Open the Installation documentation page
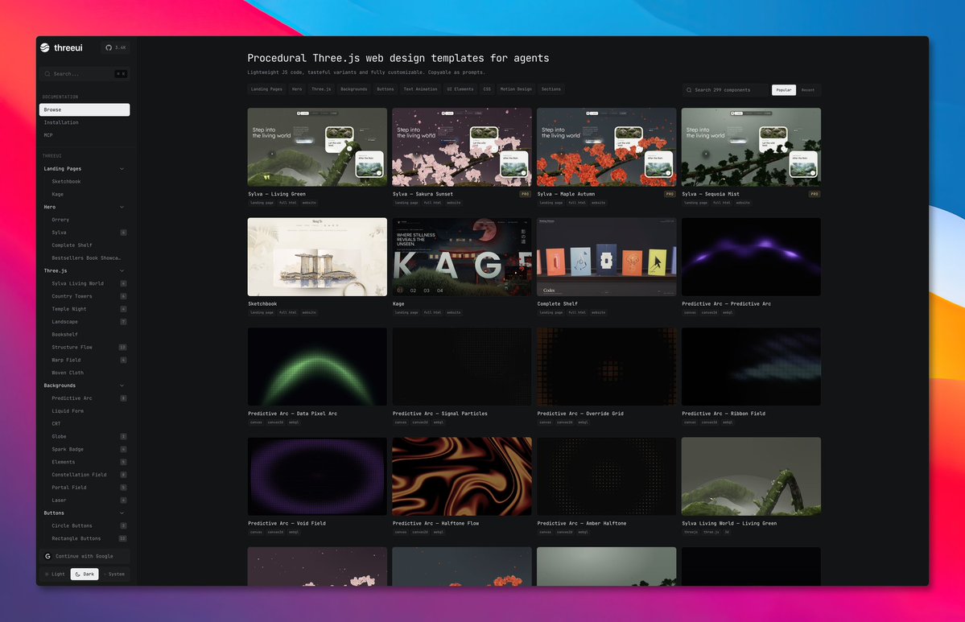This screenshot has height=622, width=965. [x=85, y=122]
